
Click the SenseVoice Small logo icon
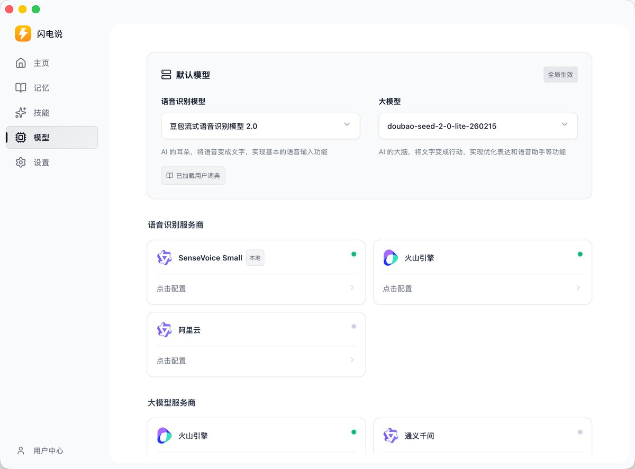pos(165,258)
